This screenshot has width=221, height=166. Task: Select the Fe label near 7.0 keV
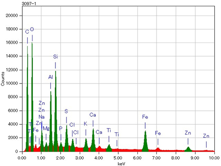[158, 133]
